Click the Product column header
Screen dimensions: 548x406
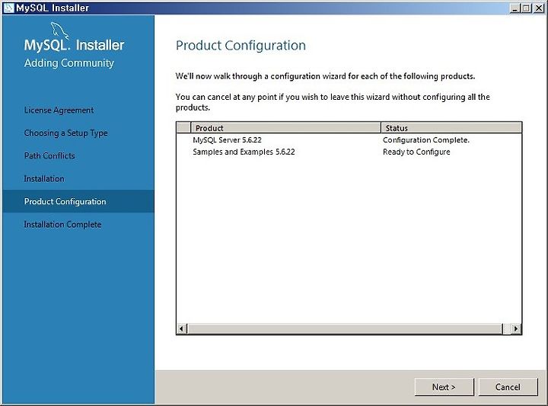click(x=286, y=128)
